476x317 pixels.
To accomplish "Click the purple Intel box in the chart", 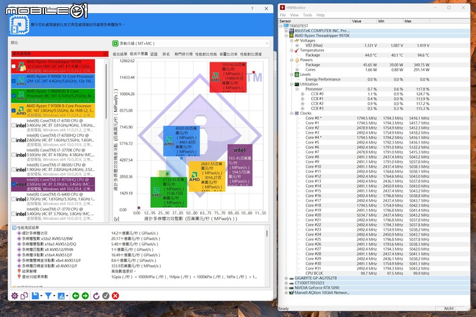I will coord(240,166).
